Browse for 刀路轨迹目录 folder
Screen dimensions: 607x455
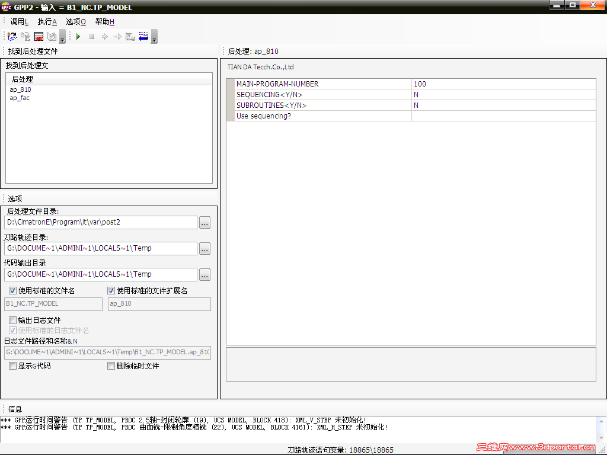205,249
